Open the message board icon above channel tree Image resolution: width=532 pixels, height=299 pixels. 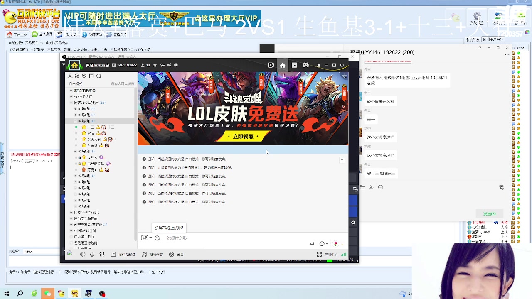pos(91,76)
